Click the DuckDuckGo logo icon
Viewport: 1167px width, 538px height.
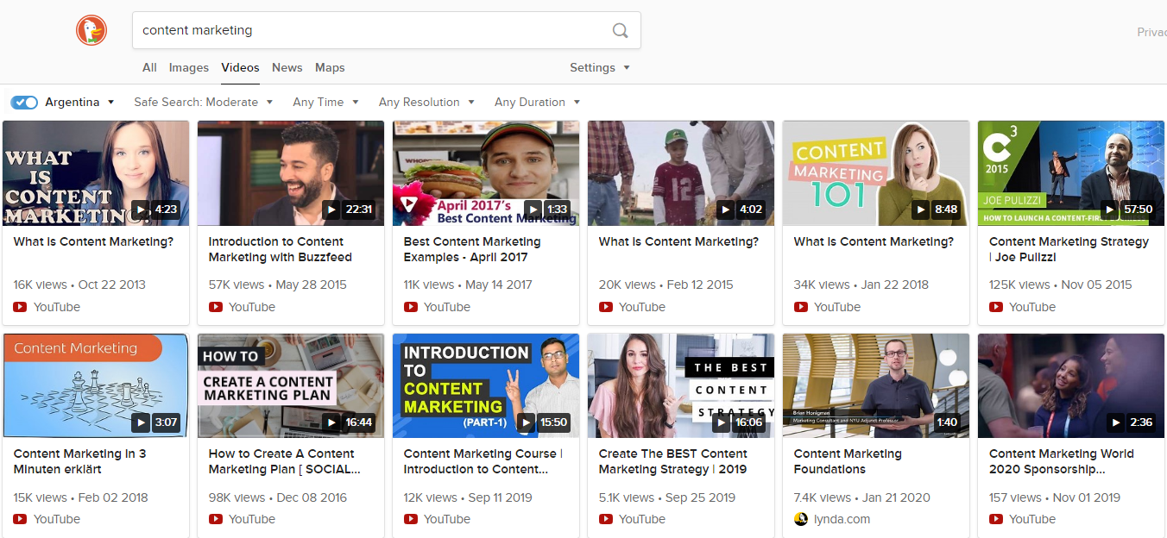[x=91, y=30]
